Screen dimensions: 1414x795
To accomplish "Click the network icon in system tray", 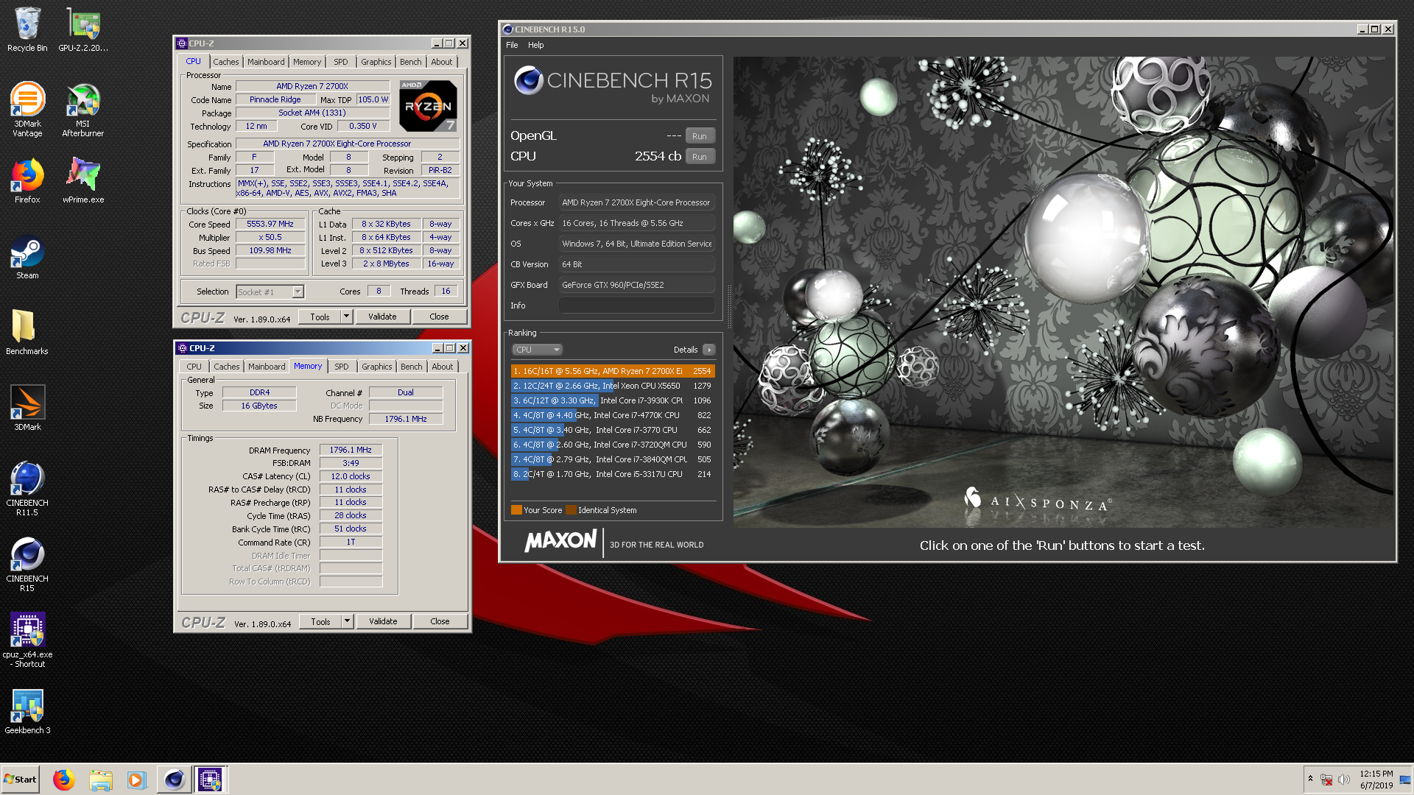I will pos(1326,780).
